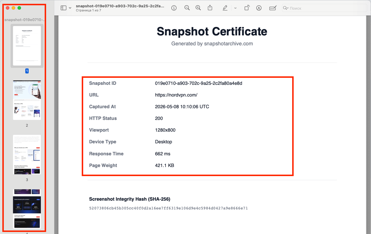This screenshot has width=371, height=234.
Task: Expand the highlight color dropdown arrow
Action: point(235,8)
